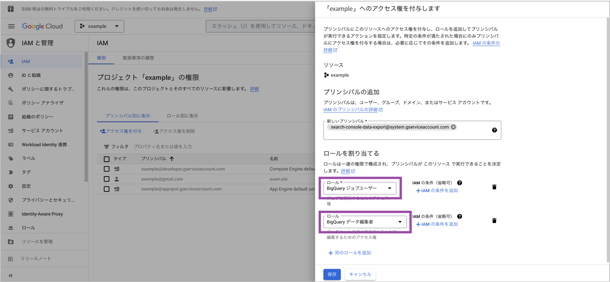Check the example@gmail.com row checkbox

[107, 179]
